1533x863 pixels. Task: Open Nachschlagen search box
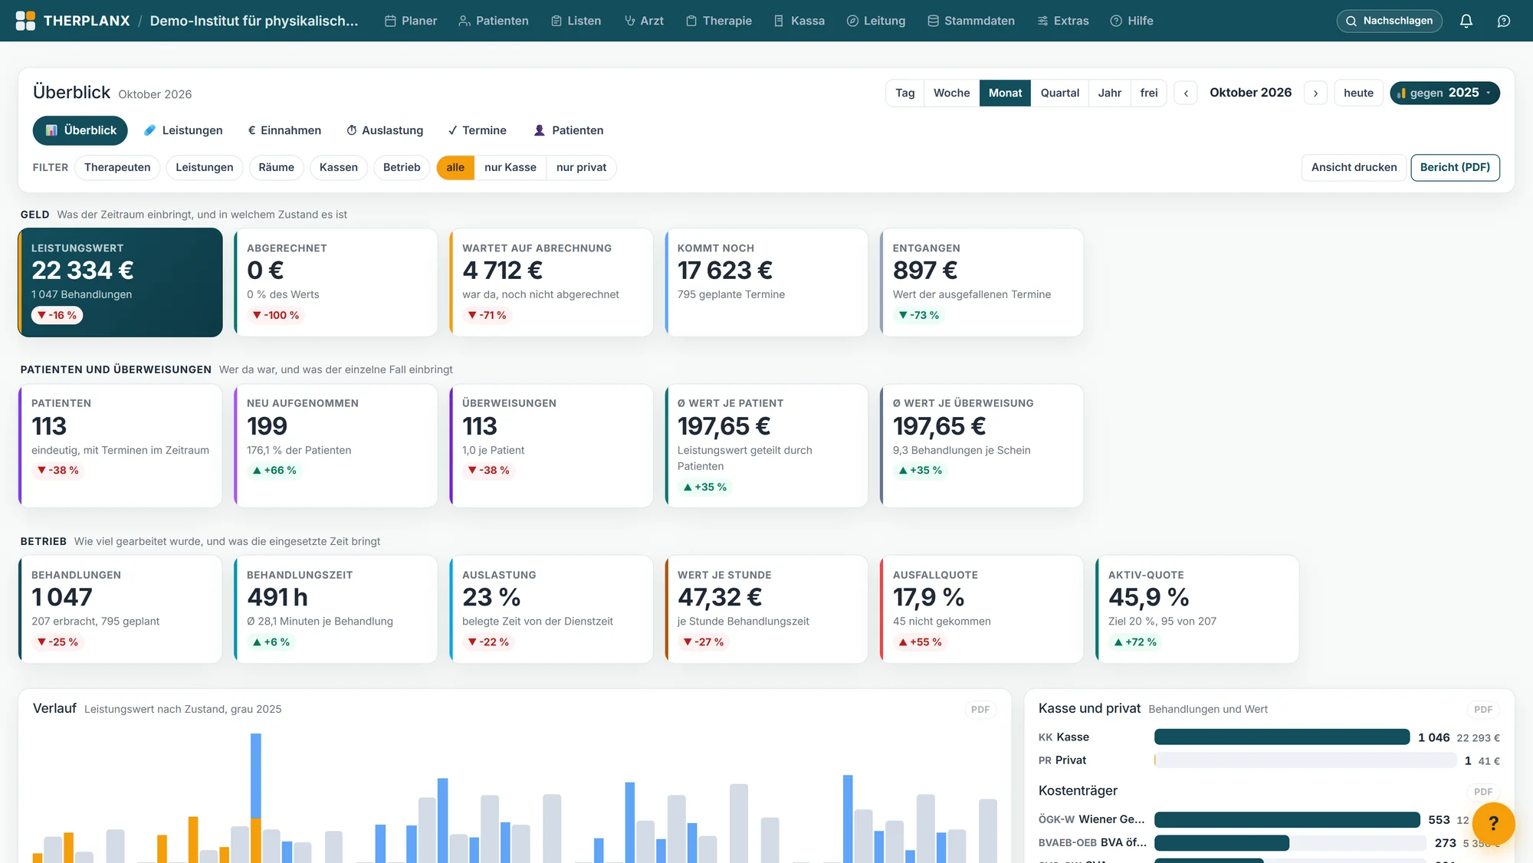1389,21
